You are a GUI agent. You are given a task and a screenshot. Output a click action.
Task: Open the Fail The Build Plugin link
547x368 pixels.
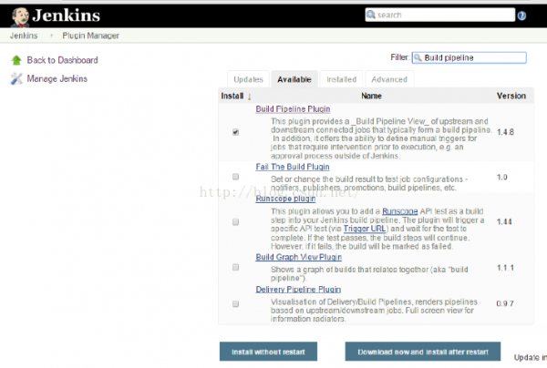pos(293,167)
